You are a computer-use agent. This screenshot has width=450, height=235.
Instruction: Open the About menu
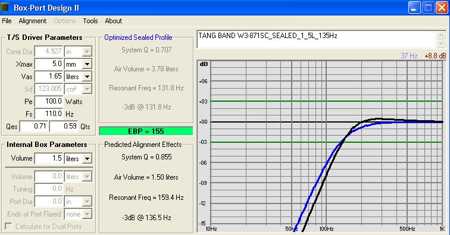click(113, 21)
